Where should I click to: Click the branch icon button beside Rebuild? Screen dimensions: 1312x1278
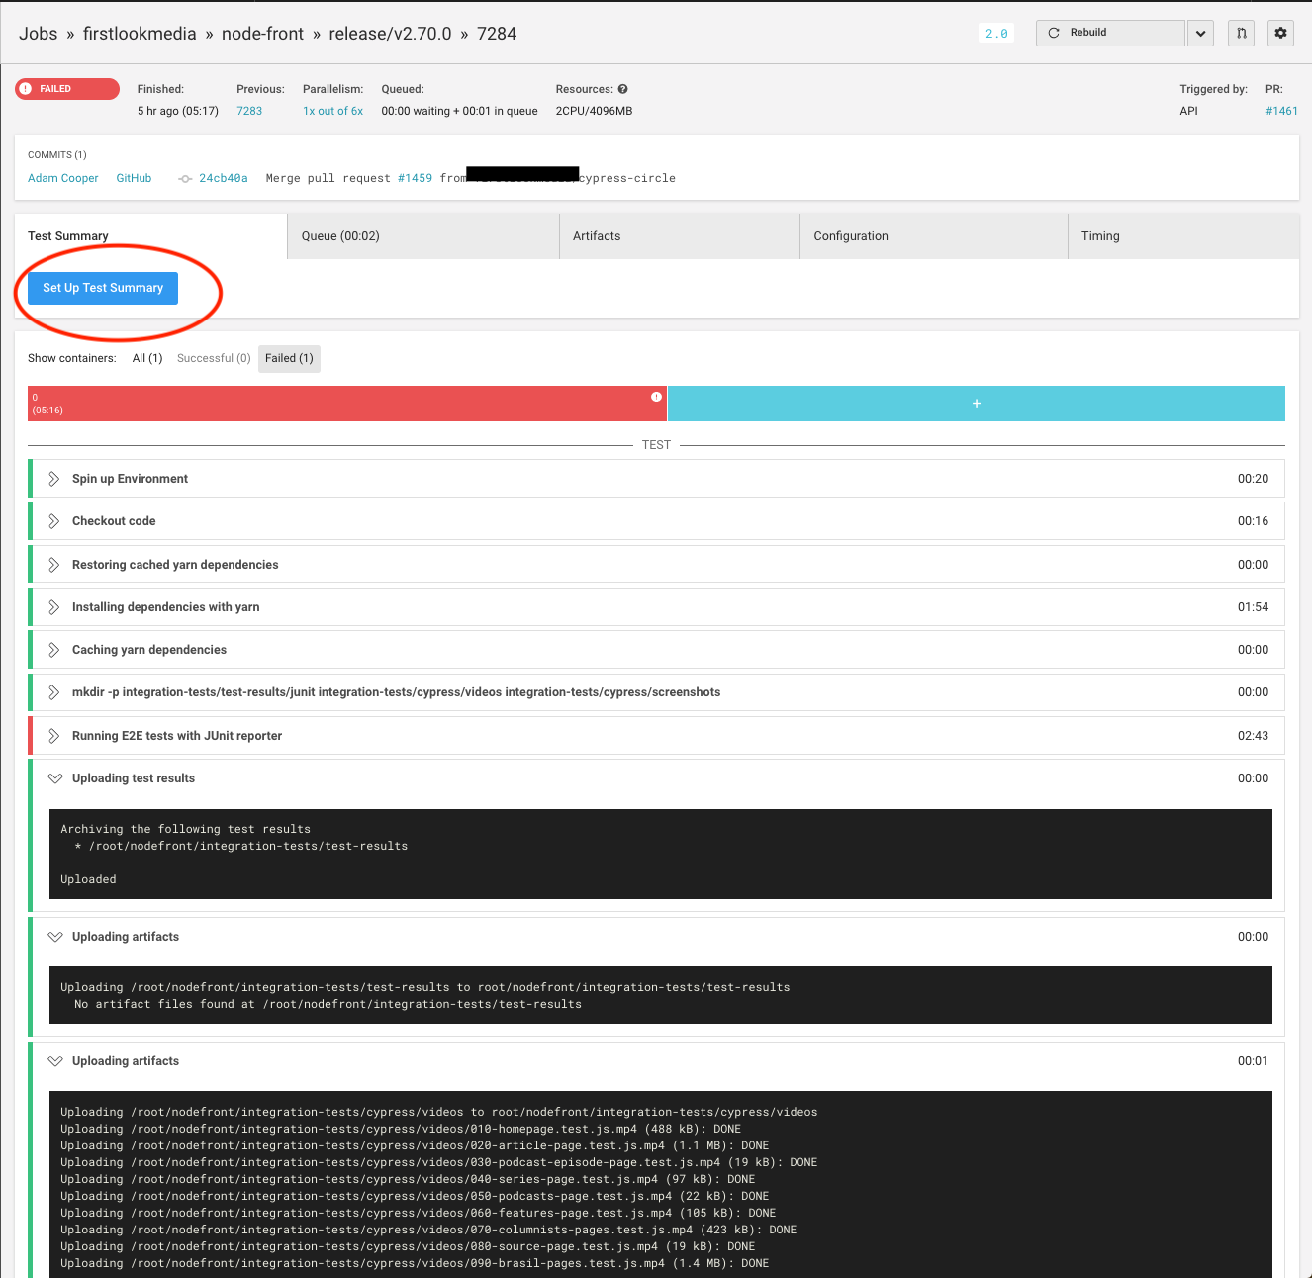(x=1241, y=33)
